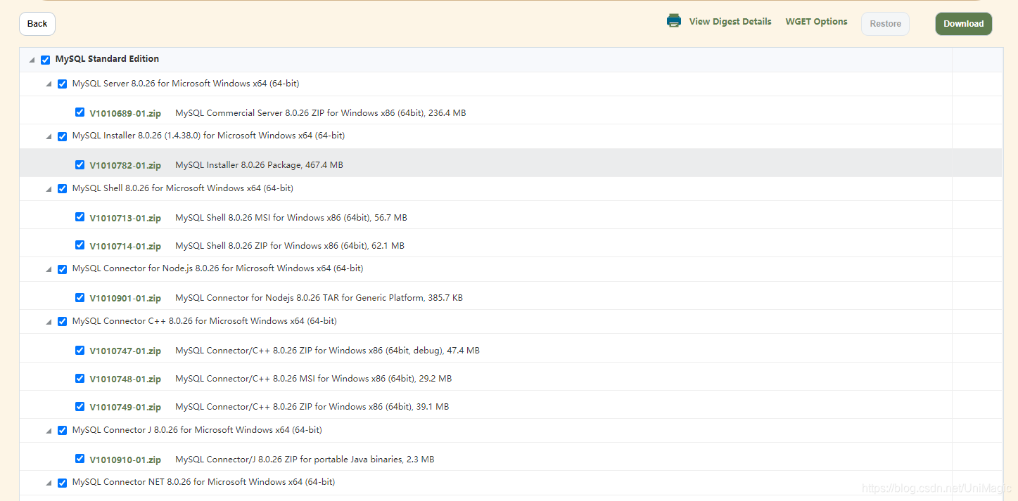Click 'MySQL Commercial Server 8.0.26 ZIP' description
The image size is (1018, 501).
(321, 113)
